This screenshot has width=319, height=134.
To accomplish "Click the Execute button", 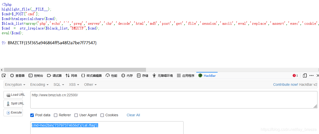I will [x=13, y=112].
